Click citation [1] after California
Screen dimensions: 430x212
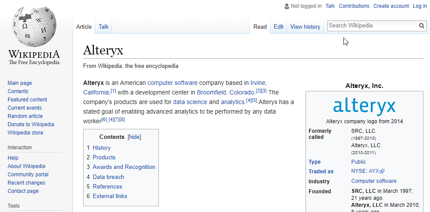click(113, 90)
